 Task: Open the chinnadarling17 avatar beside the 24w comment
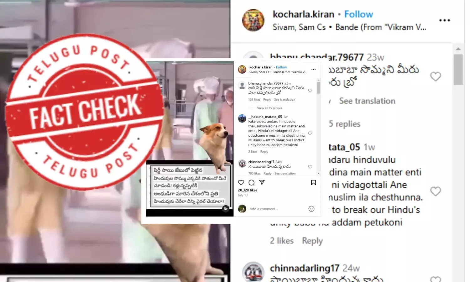click(242, 164)
